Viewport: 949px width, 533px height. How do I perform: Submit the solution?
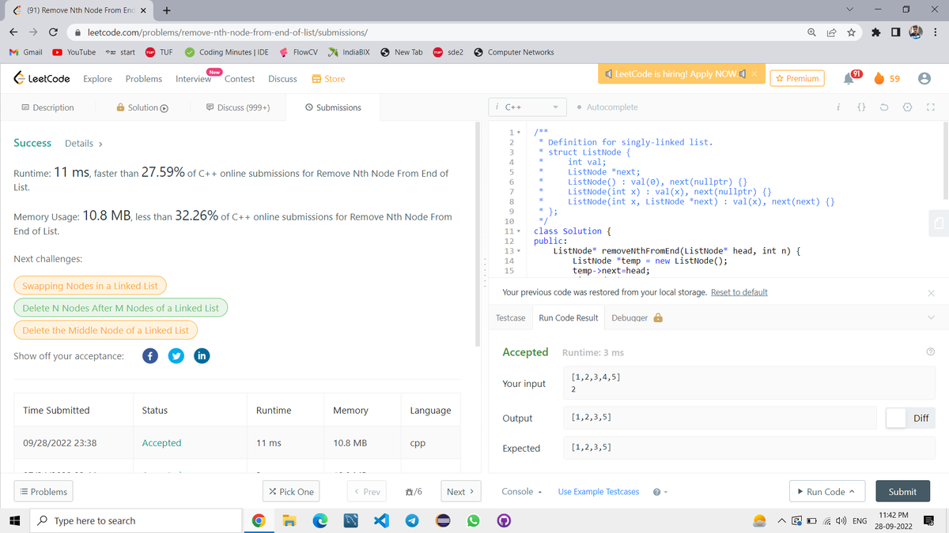pos(902,491)
